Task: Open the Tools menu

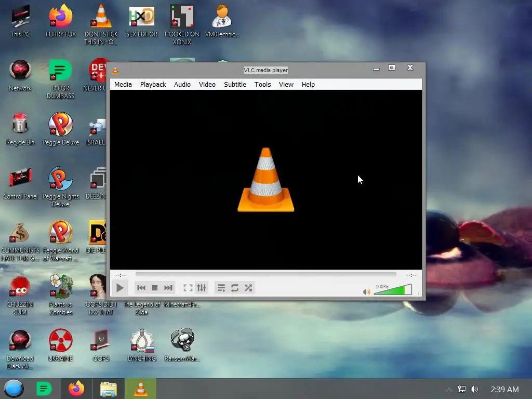Action: [262, 85]
